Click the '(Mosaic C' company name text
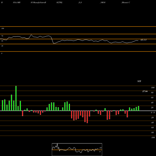Image resolution: width=156 pixels, height=156 pixels. [126, 2]
